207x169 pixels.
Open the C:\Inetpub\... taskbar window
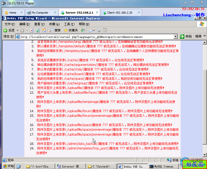(101, 166)
